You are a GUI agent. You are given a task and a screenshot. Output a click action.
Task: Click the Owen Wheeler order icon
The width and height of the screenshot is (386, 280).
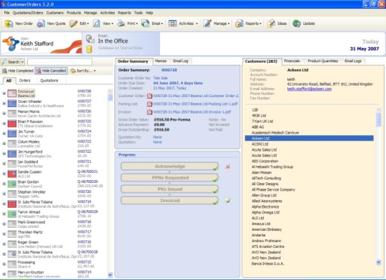pos(12,104)
